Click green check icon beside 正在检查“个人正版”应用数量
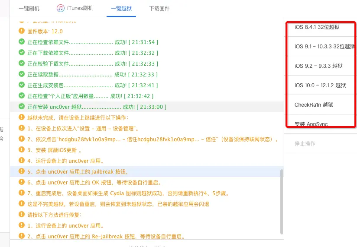The image size is (357, 247). pyautogui.click(x=22, y=95)
